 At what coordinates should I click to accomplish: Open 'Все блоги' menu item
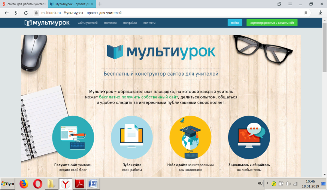(110, 23)
